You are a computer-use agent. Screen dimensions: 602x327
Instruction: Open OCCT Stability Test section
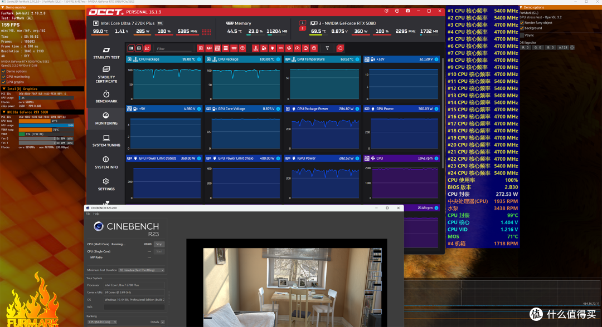pos(106,53)
